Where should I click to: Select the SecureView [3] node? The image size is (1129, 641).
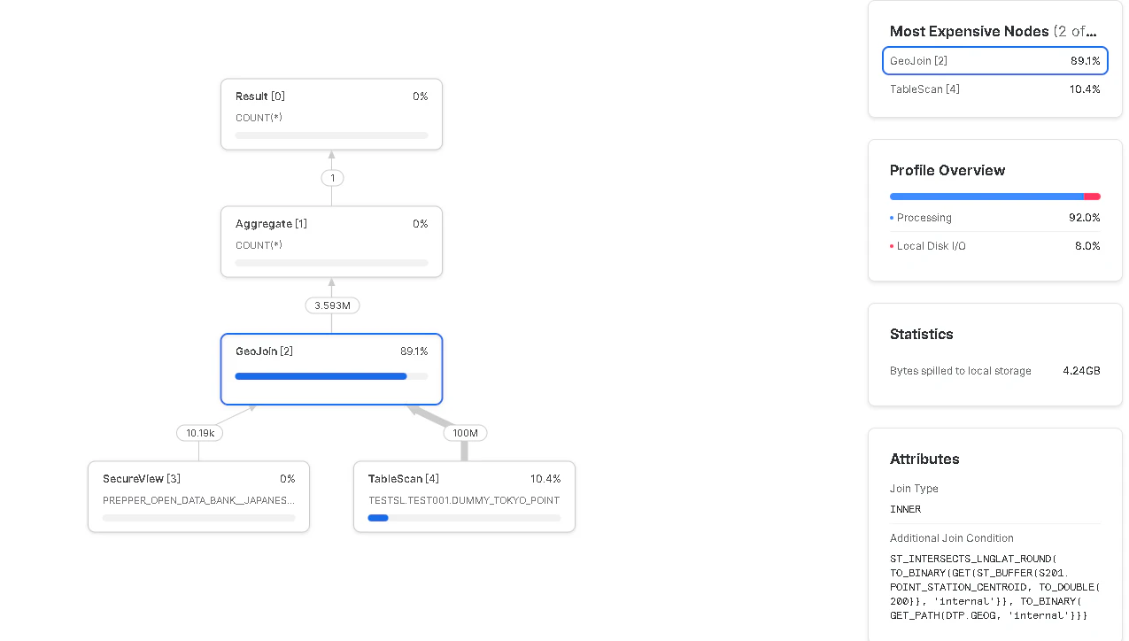[198, 497]
